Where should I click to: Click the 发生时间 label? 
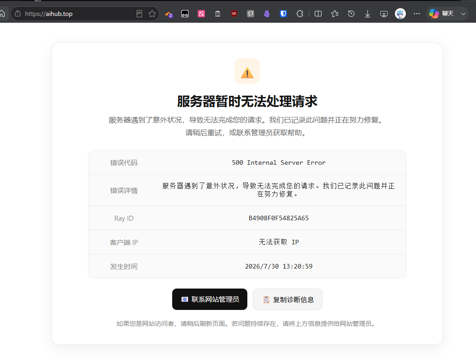tap(124, 267)
